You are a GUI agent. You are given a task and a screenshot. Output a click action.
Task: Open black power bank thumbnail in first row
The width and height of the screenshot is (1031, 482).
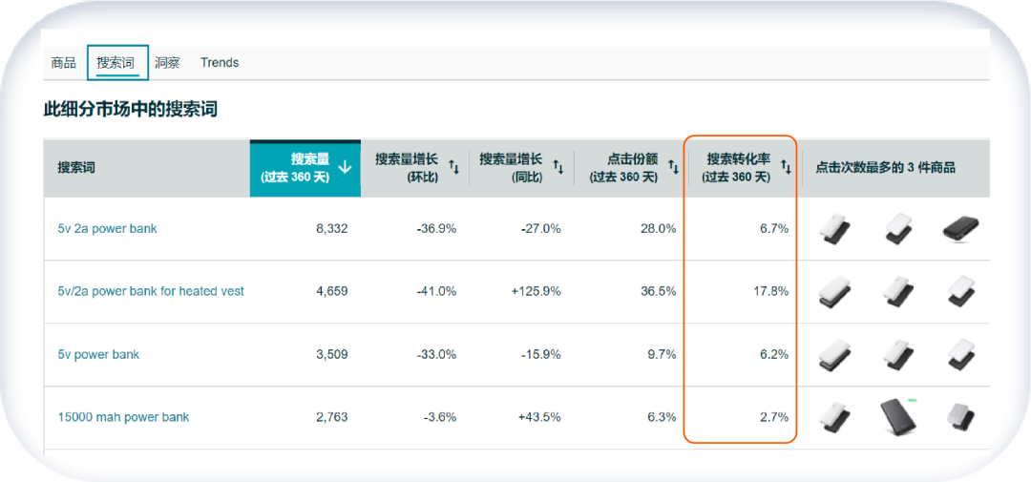960,228
